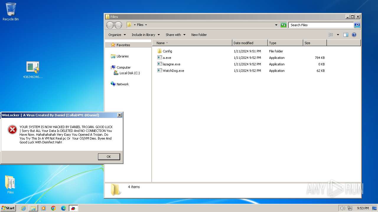Click the running malware app taskbar icon
378x212 pixels.
[74, 208]
